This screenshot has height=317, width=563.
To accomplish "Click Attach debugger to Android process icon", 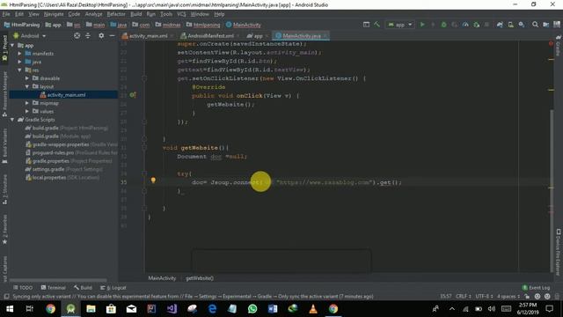I will 477,25.
